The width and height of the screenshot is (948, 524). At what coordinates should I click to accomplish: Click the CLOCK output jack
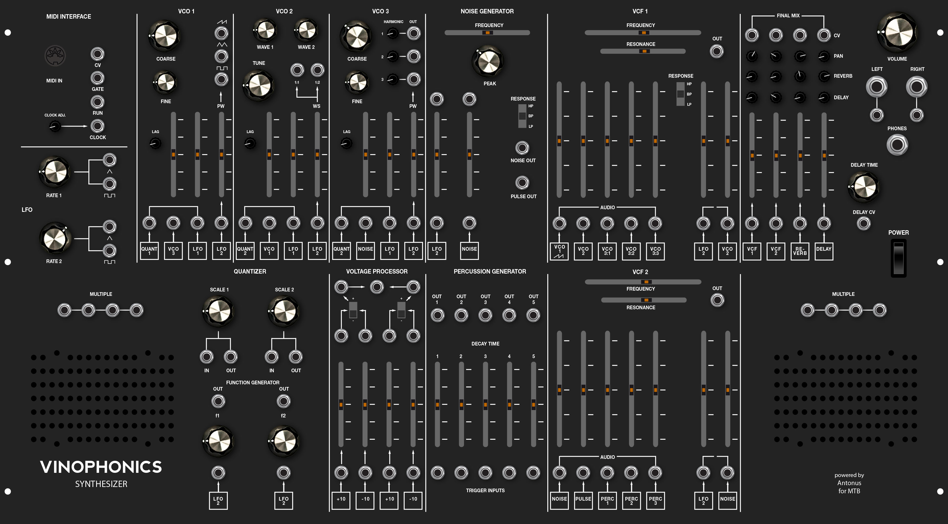pyautogui.click(x=97, y=126)
